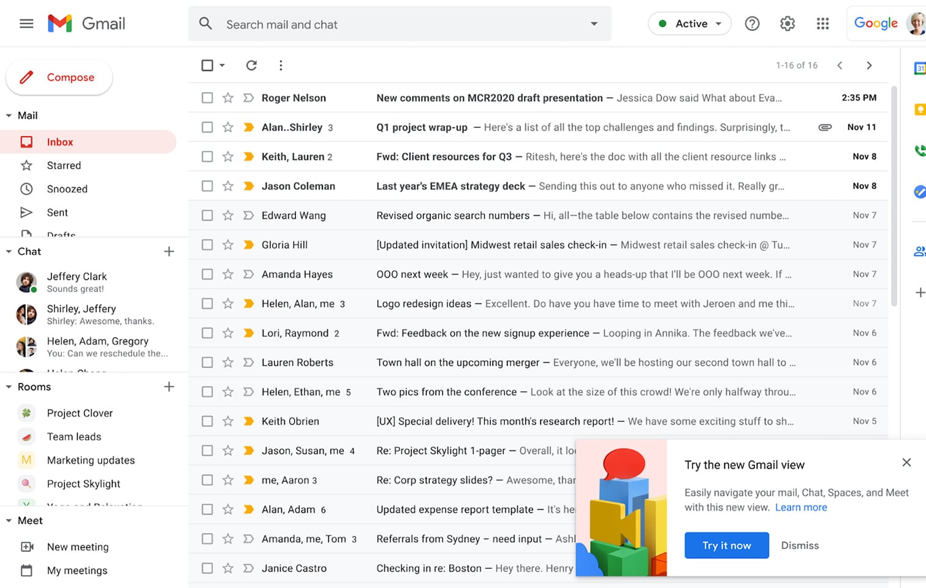This screenshot has width=926, height=588.
Task: Open the Active status dropdown
Action: [689, 24]
